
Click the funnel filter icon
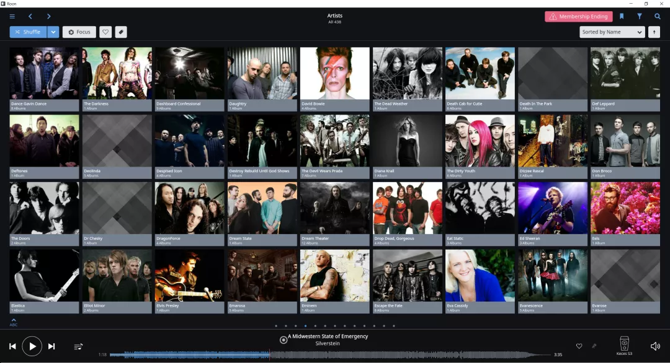639,16
